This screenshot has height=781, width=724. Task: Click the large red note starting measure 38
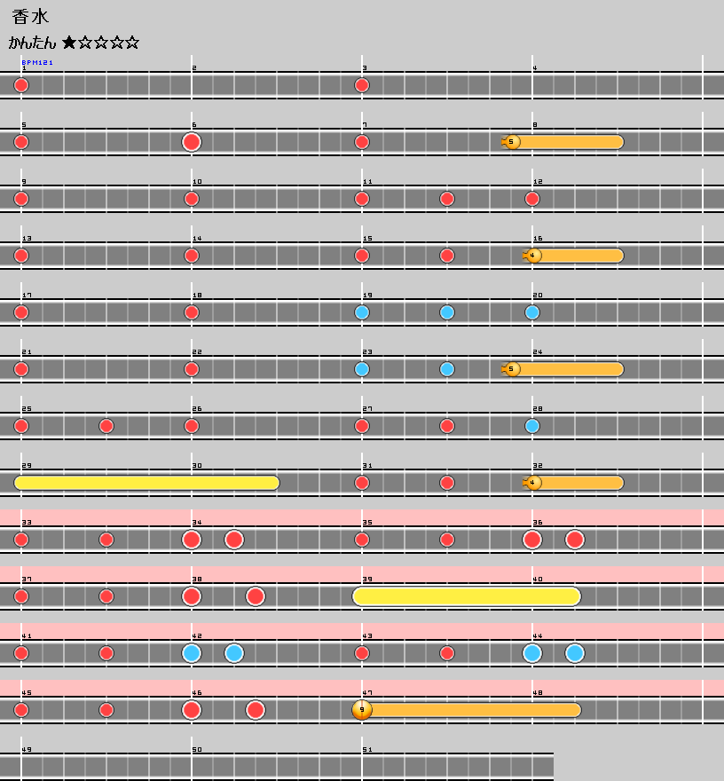point(192,596)
